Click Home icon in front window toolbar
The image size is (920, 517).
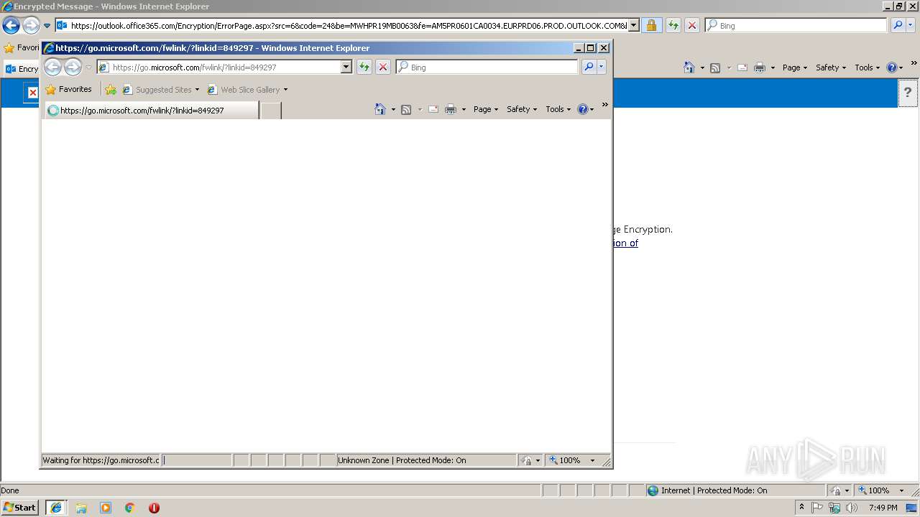[x=380, y=109]
